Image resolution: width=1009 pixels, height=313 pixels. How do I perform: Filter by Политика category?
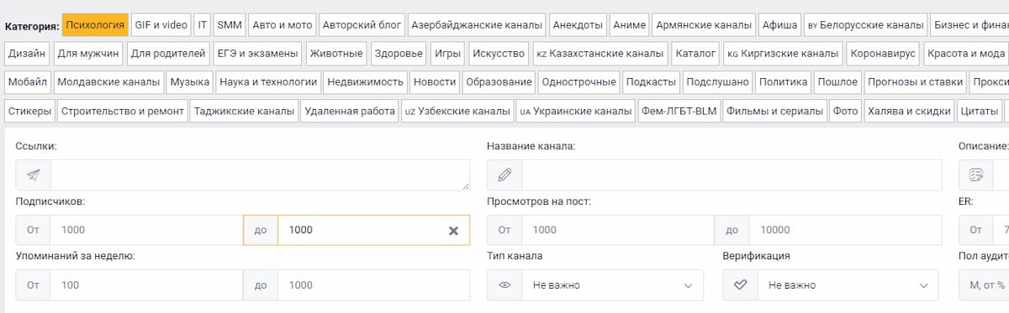pyautogui.click(x=784, y=82)
